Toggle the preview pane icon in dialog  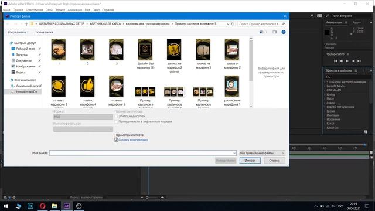click(274, 32)
